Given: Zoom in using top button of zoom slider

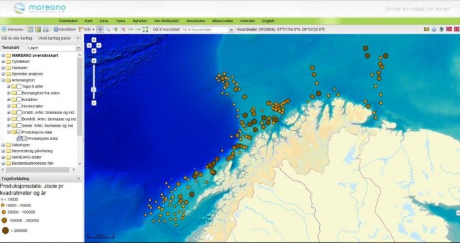Looking at the screenshot, I should (x=94, y=61).
